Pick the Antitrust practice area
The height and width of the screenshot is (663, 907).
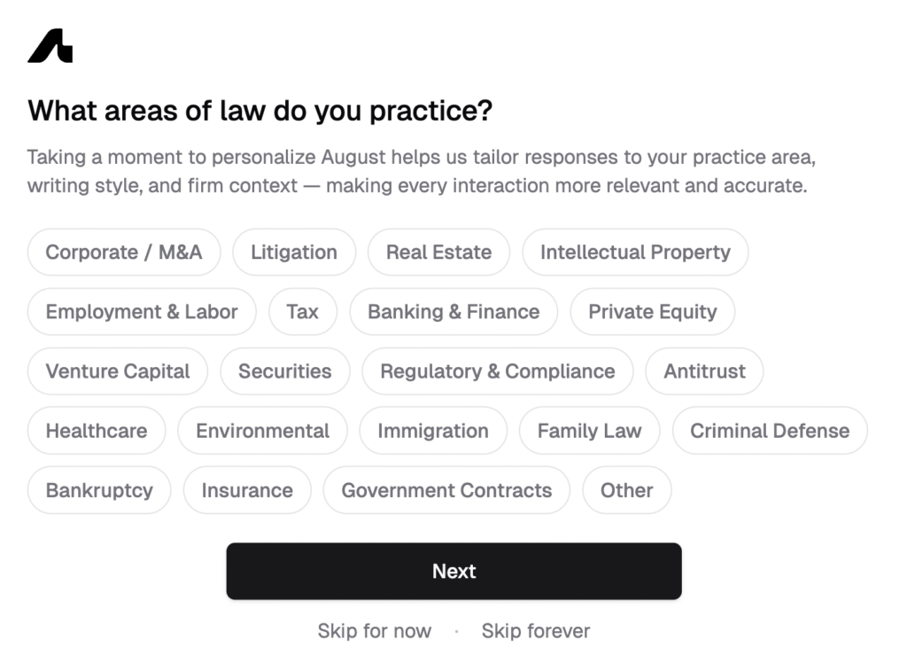[x=705, y=371]
